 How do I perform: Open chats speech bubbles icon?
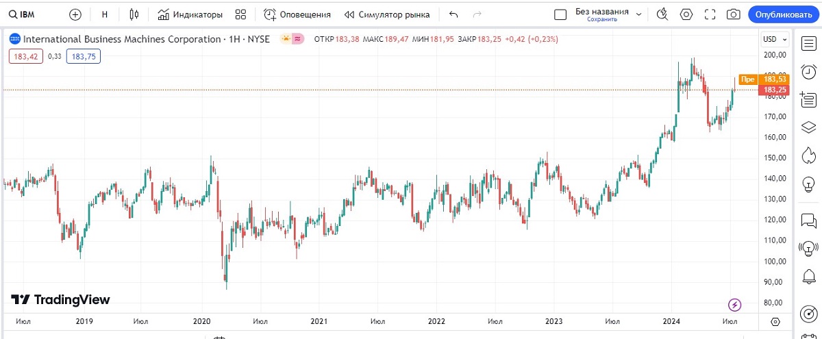pyautogui.click(x=808, y=221)
